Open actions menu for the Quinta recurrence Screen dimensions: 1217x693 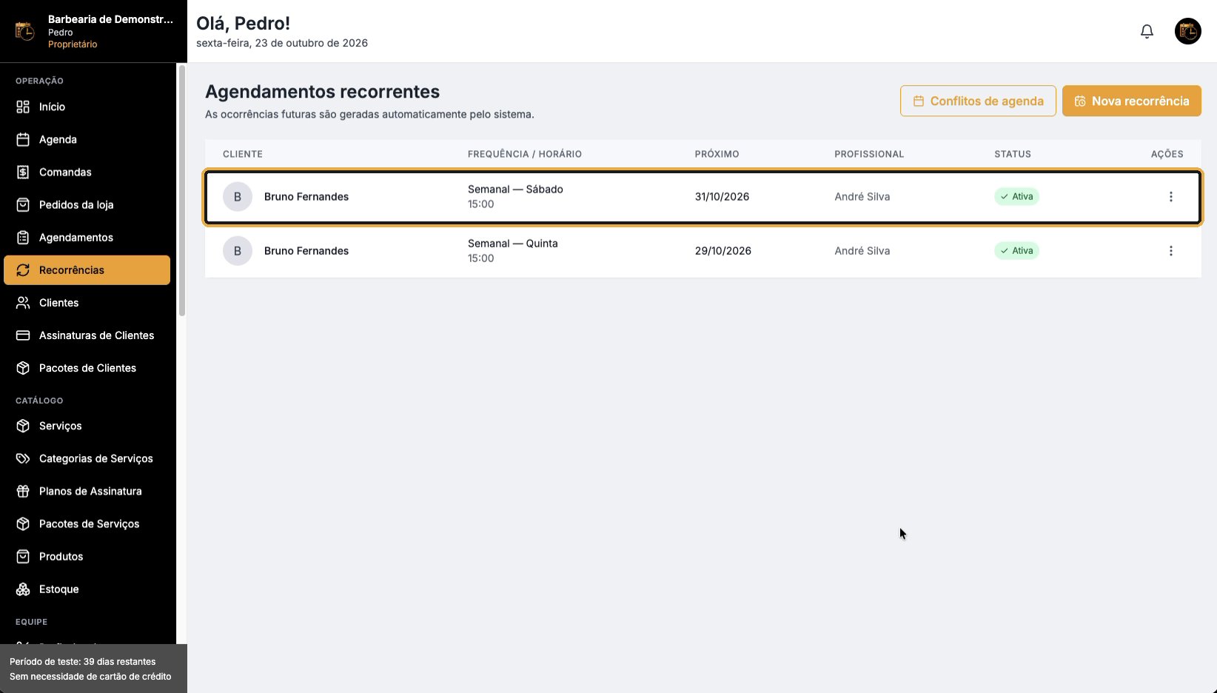(1170, 250)
